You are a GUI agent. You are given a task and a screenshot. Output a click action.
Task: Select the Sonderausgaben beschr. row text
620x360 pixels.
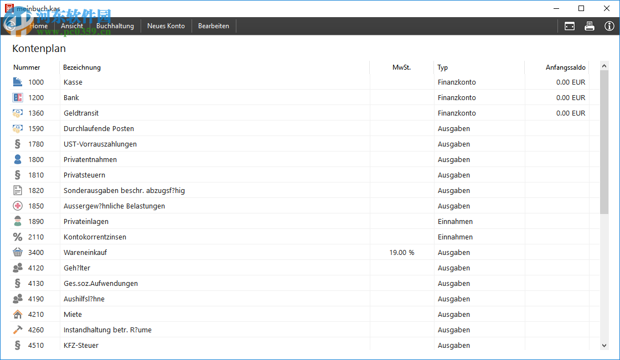(x=124, y=190)
